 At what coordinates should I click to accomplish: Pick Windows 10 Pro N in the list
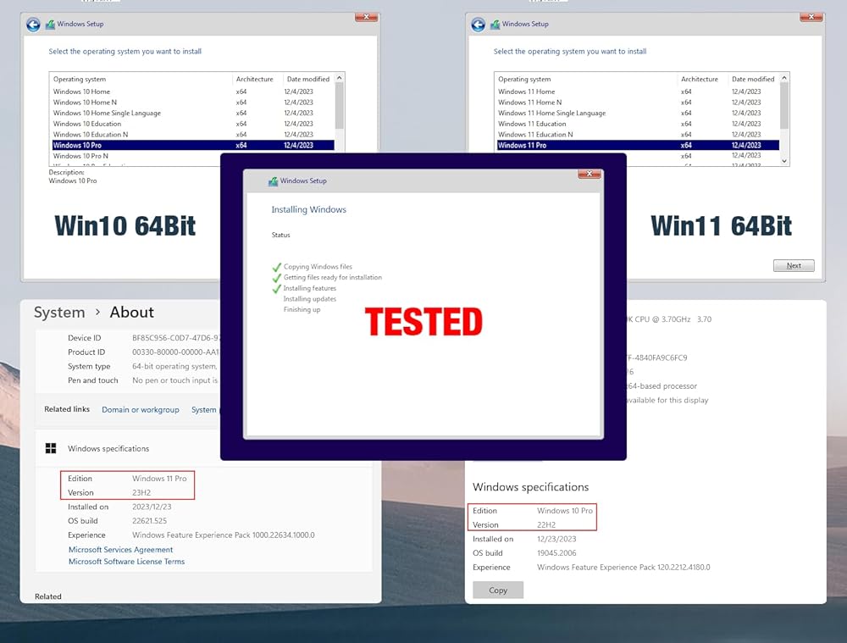[x=80, y=156]
